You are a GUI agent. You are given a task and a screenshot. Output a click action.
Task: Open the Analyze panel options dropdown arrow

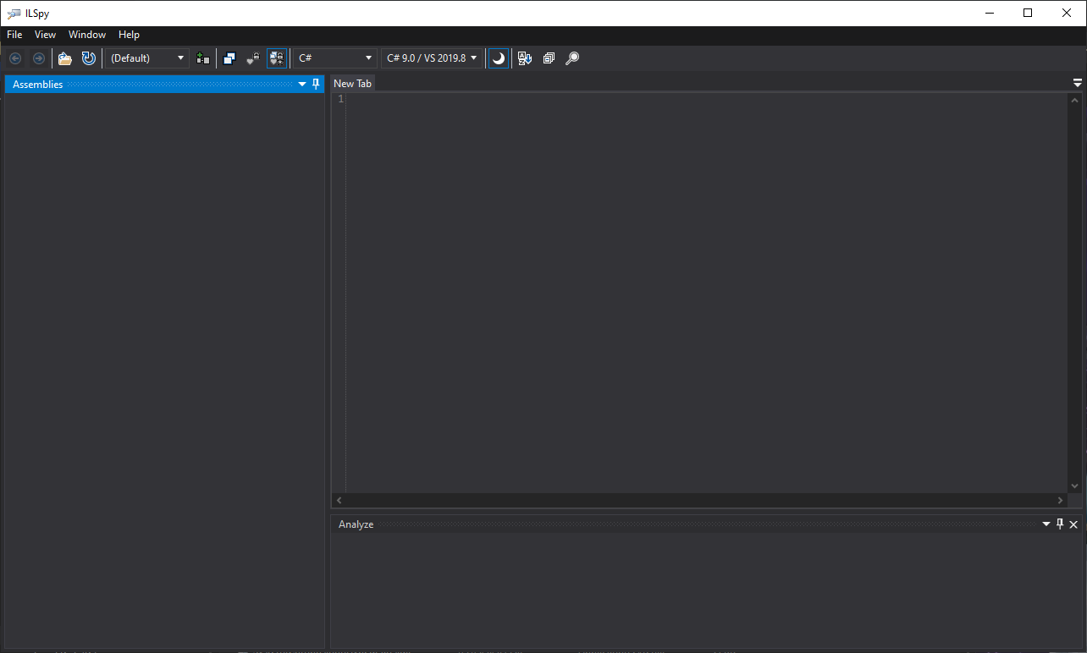point(1046,524)
